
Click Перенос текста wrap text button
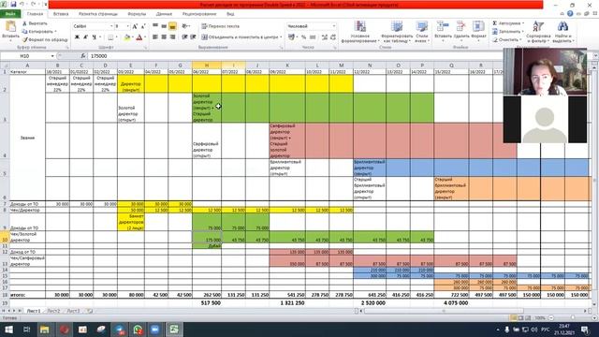click(x=221, y=26)
